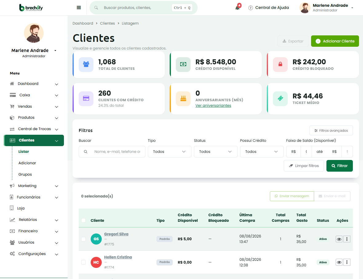This screenshot has width=363, height=279.
Task: Click the Produtos box icon in sidebar
Action: point(12,118)
